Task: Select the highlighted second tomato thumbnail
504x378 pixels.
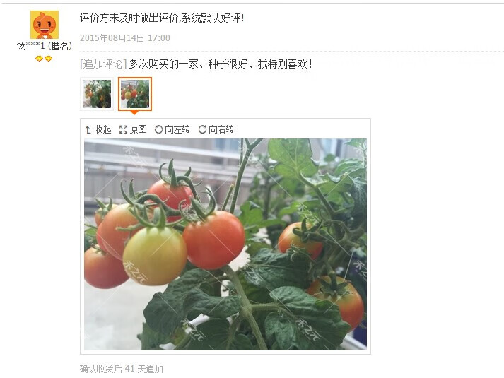Action: (135, 94)
